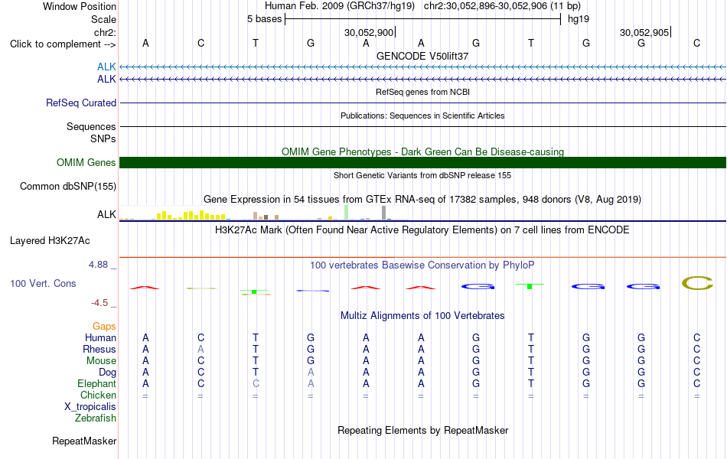Viewport: 727px width, 459px height.
Task: Click the Common dbSNP(155) track label
Action: pos(68,187)
